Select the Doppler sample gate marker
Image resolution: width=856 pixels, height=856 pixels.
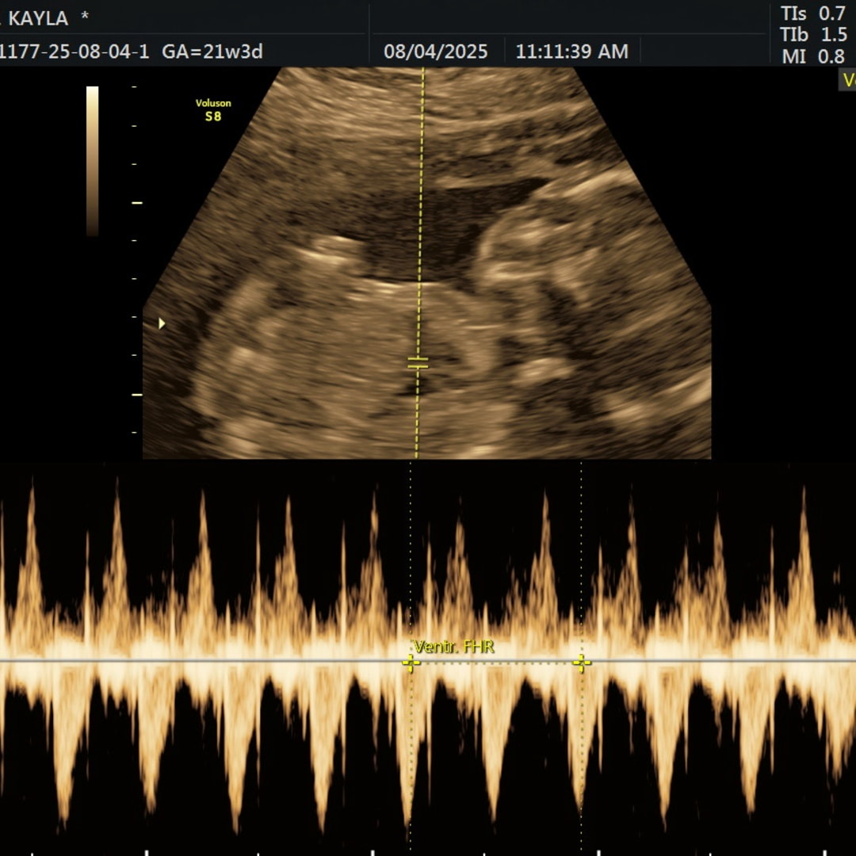pyautogui.click(x=418, y=363)
